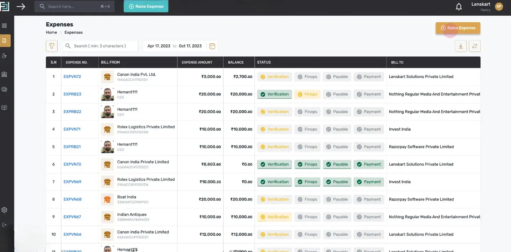Click Payable status for EXPVN68

pyautogui.click(x=337, y=199)
